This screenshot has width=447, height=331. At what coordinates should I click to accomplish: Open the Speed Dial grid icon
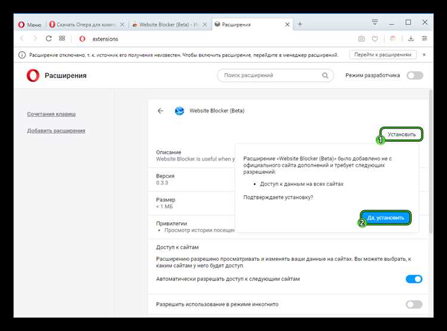pyautogui.click(x=62, y=39)
